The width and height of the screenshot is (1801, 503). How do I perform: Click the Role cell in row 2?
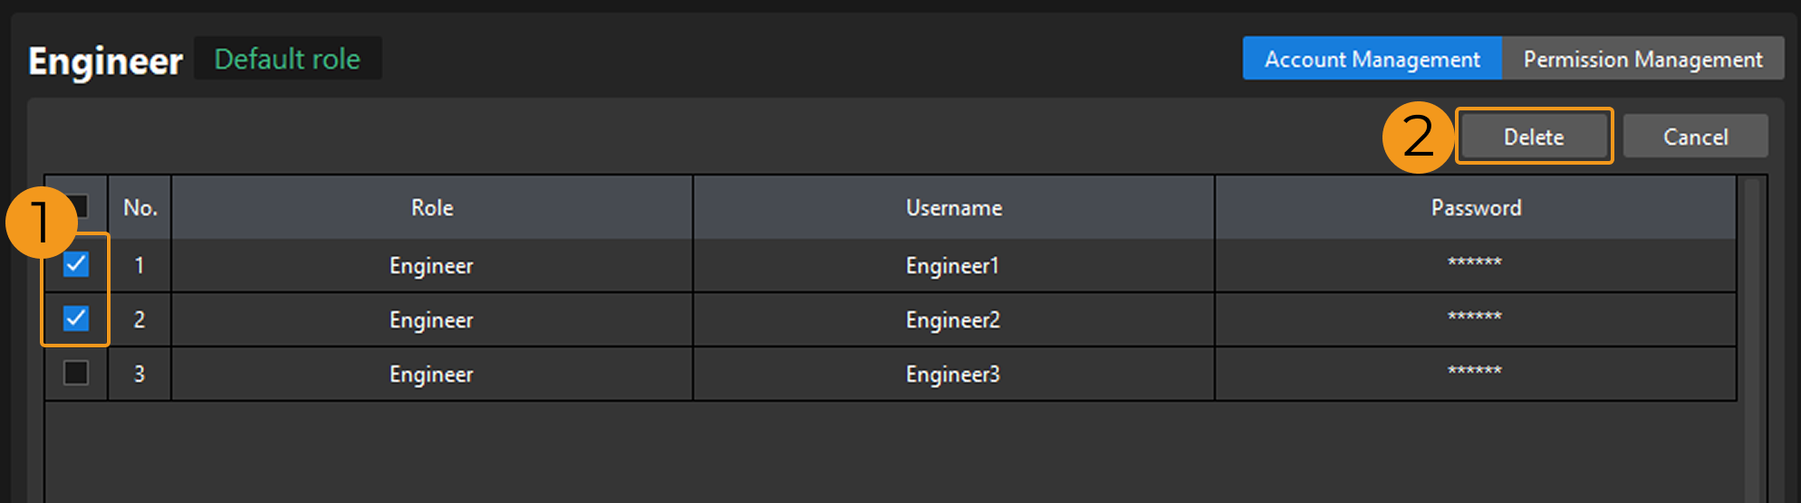click(431, 320)
